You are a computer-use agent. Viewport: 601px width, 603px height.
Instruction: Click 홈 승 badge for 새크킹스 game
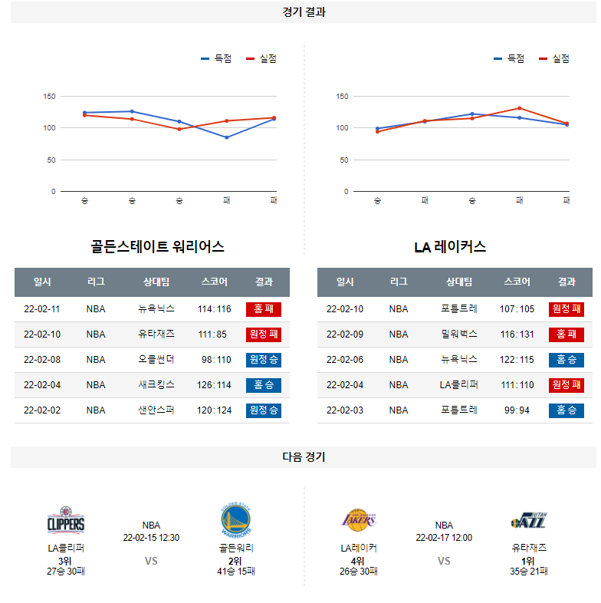pyautogui.click(x=264, y=385)
